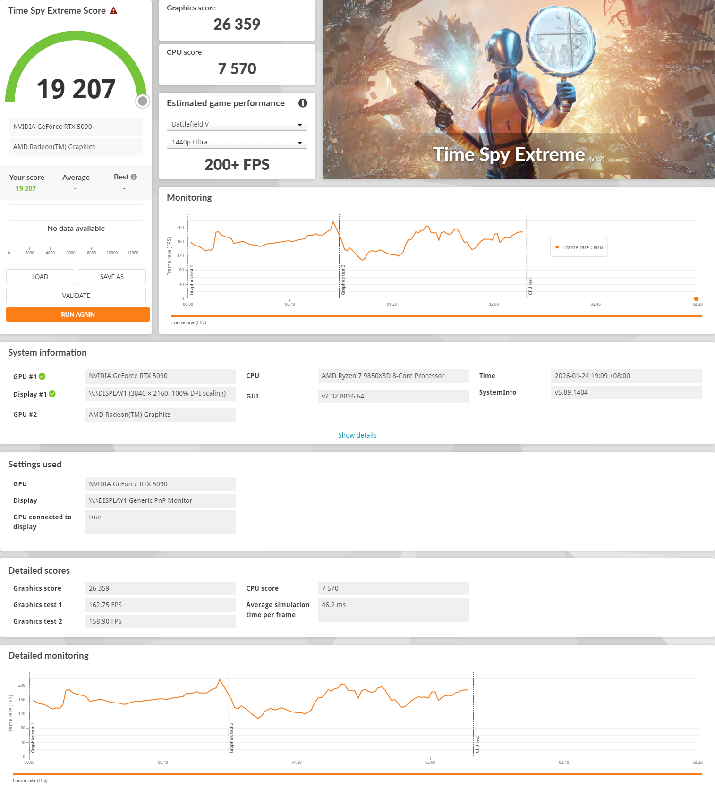Open the Battlefield V game dropdown
This screenshot has width=715, height=788.
pos(237,124)
